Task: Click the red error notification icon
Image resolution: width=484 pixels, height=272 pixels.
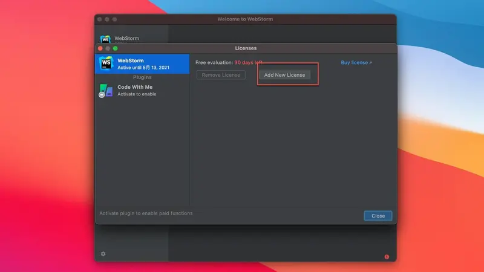Action: [387, 257]
